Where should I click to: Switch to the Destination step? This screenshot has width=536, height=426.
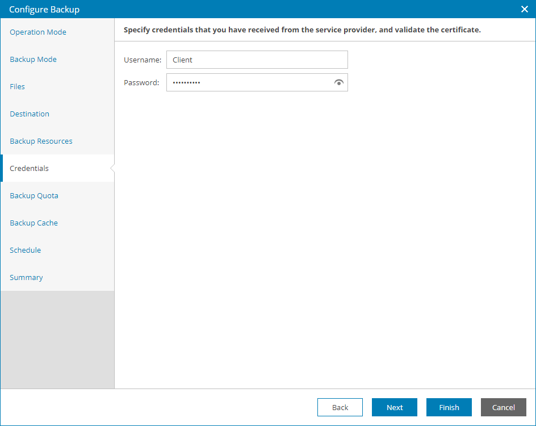(x=30, y=114)
